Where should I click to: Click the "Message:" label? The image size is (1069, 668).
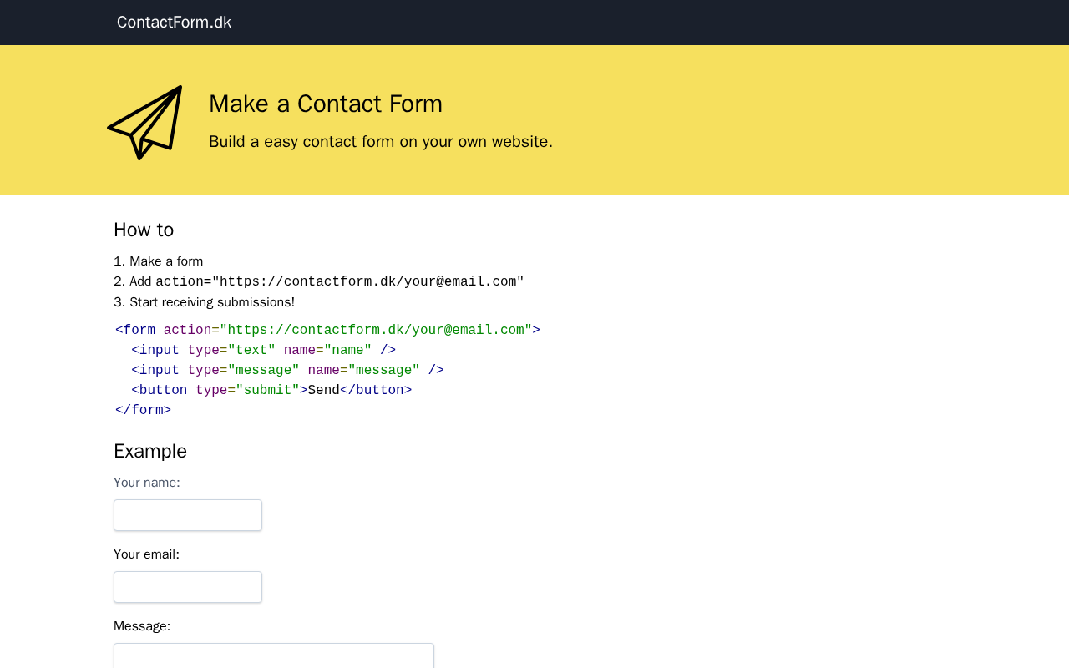pos(142,626)
